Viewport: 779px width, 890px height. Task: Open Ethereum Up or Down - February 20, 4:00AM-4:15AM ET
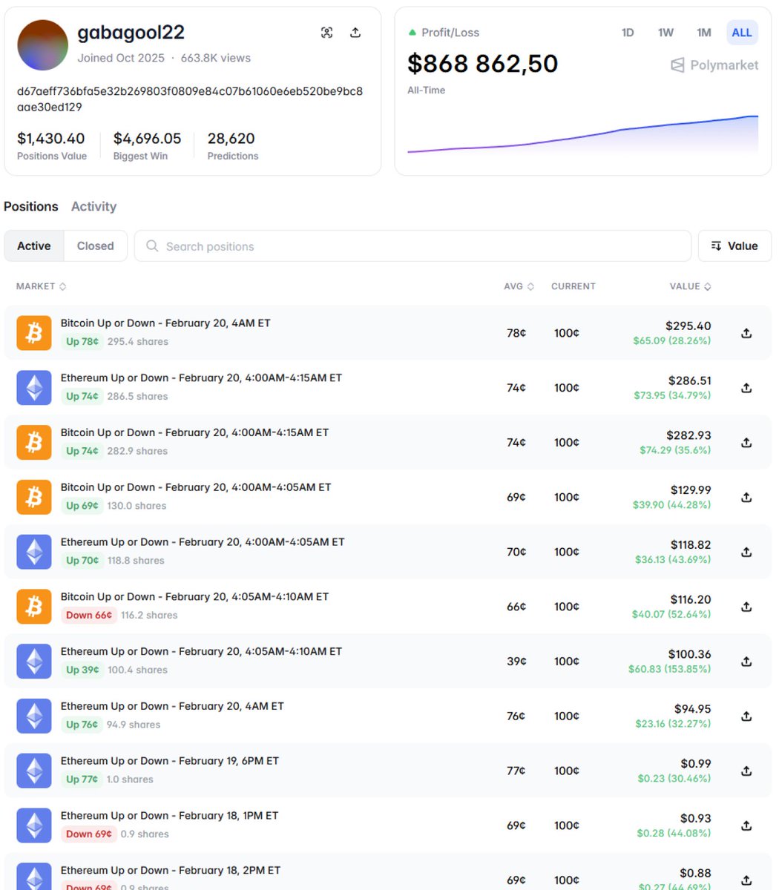coord(201,378)
